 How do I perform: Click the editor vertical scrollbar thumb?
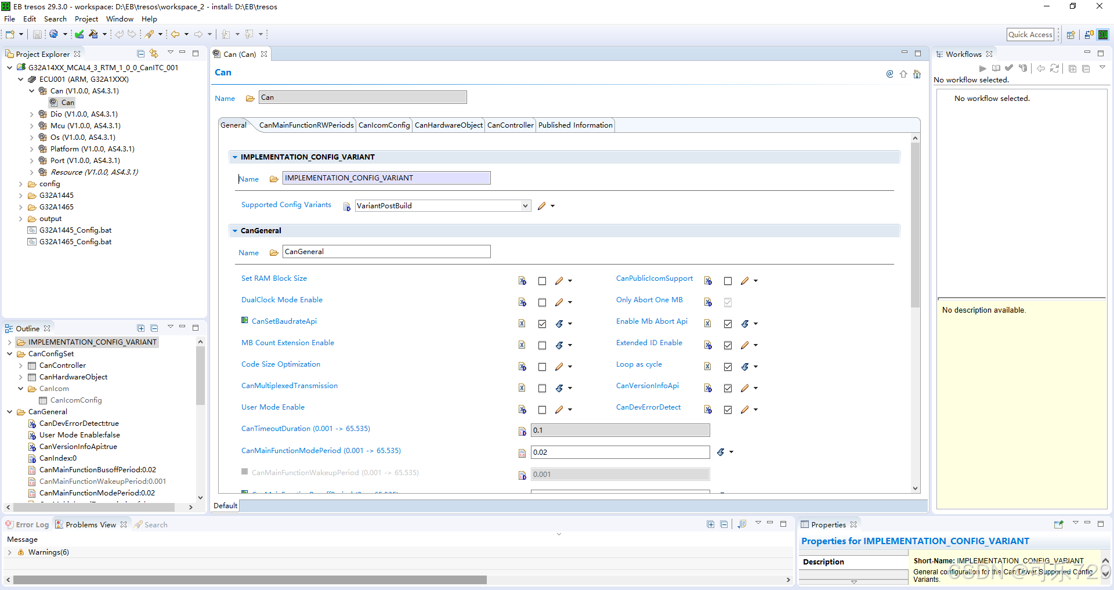916,225
